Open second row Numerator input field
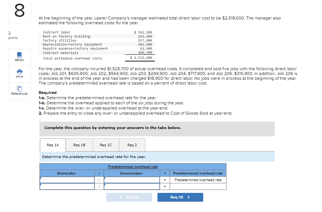 coord(67,186)
